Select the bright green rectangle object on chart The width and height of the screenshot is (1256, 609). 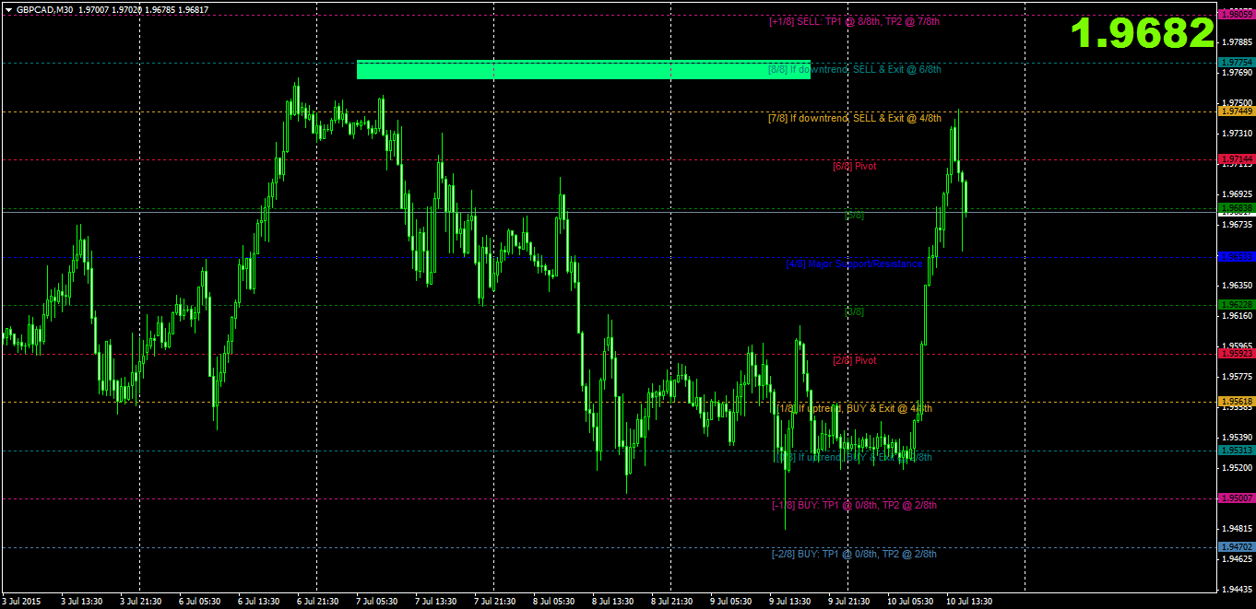coord(583,70)
